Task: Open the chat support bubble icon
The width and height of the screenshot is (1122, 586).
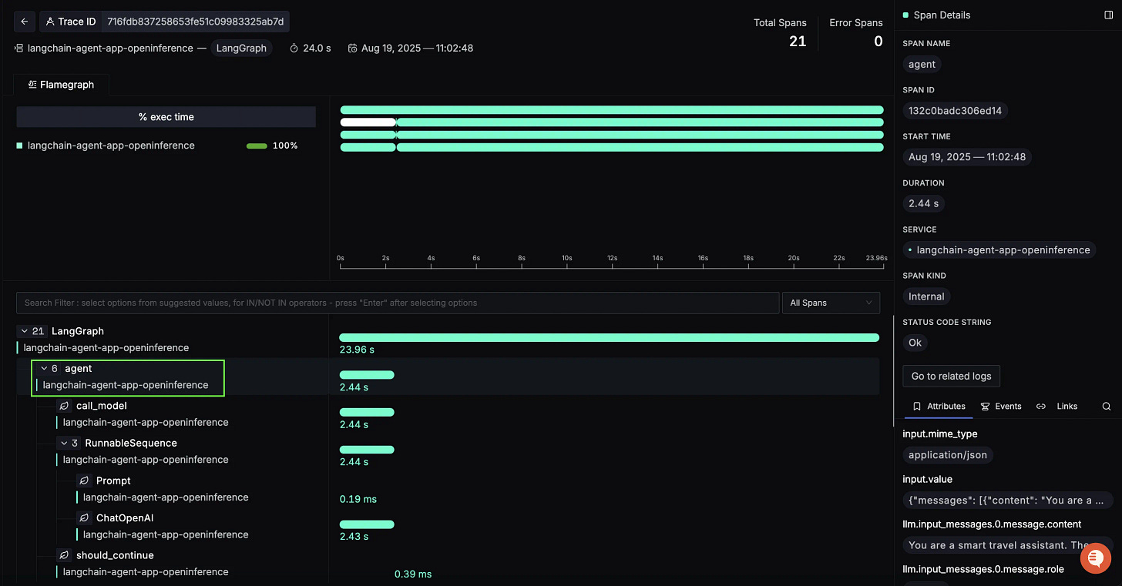Action: pyautogui.click(x=1095, y=558)
